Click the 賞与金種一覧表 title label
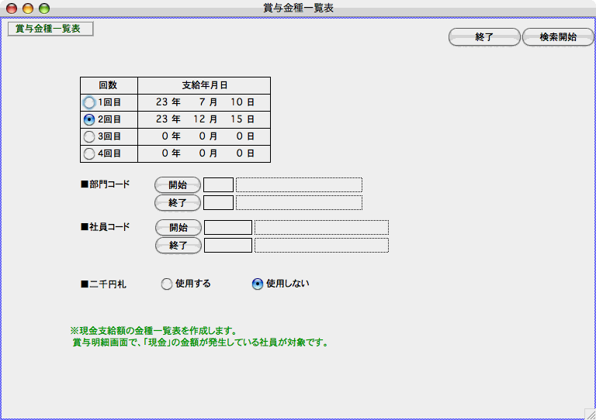596x420 pixels. (50, 29)
